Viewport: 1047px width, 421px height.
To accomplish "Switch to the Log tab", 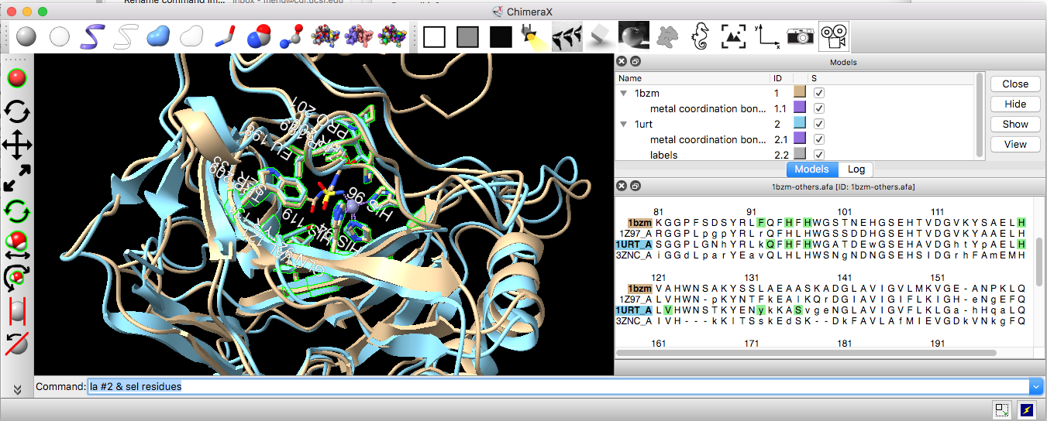I will tap(856, 169).
